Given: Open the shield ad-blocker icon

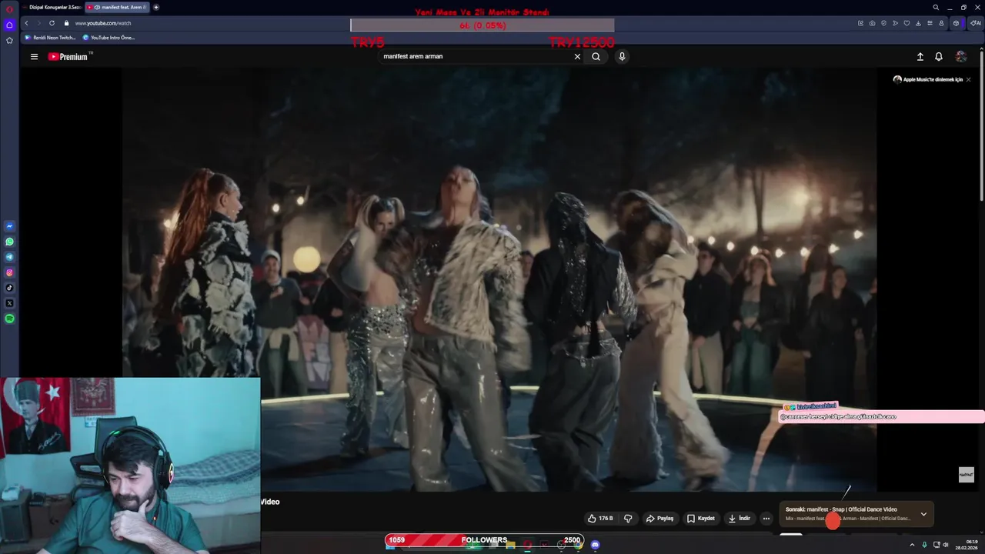Looking at the screenshot, I should point(883,23).
